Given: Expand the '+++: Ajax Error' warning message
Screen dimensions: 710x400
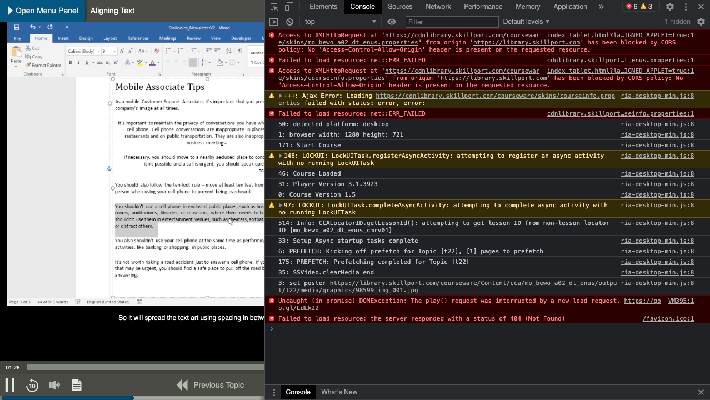Looking at the screenshot, I should click(281, 96).
